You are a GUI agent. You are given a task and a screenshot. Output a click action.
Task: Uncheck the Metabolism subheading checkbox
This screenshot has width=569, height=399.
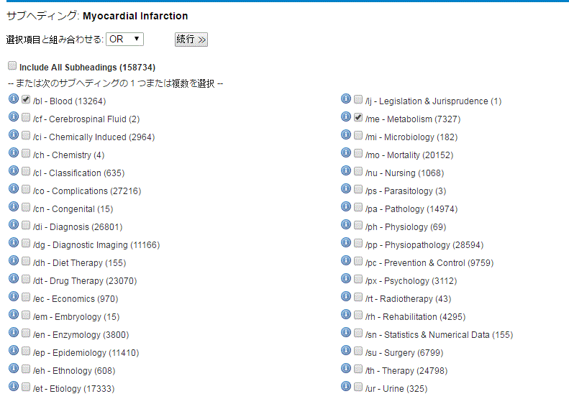358,117
